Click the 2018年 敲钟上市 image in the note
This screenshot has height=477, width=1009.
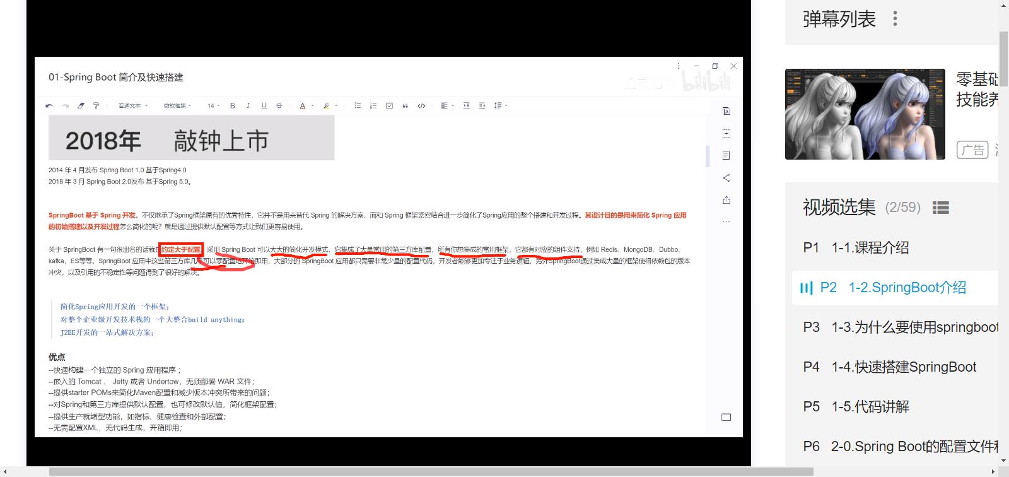click(x=191, y=138)
